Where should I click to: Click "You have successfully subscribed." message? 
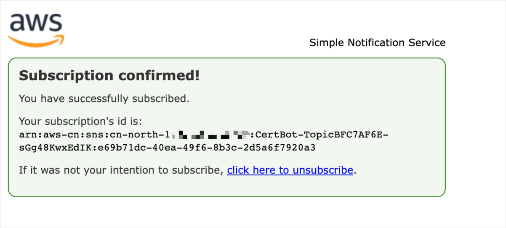[104, 99]
